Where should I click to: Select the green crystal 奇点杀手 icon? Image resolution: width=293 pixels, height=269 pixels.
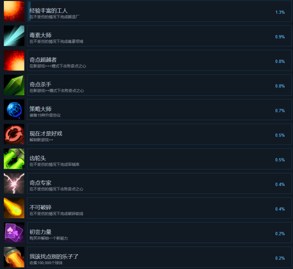[14, 85]
